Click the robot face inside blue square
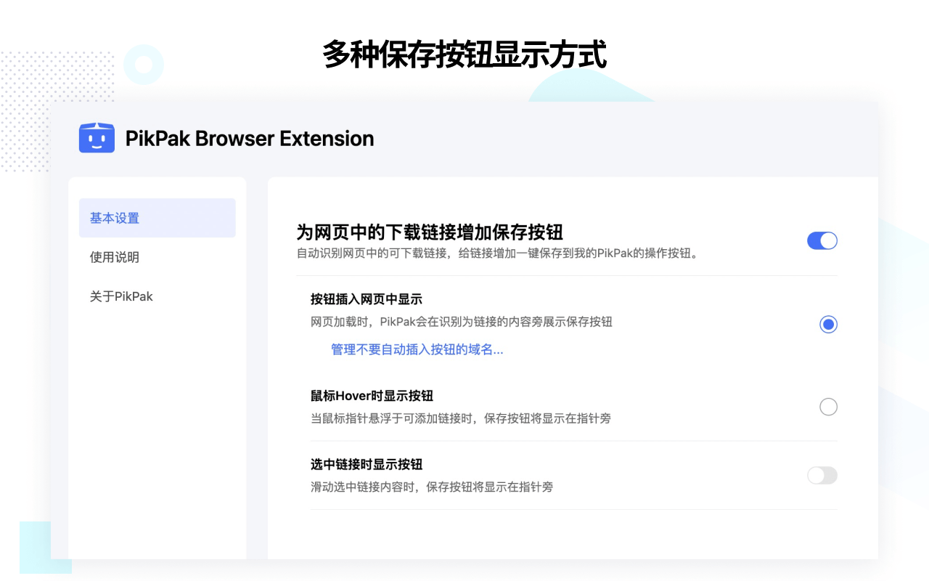Image resolution: width=929 pixels, height=581 pixels. pos(97,138)
